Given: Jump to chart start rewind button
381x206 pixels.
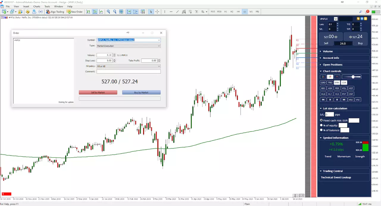Looking at the screenshot, I should 323,100.
